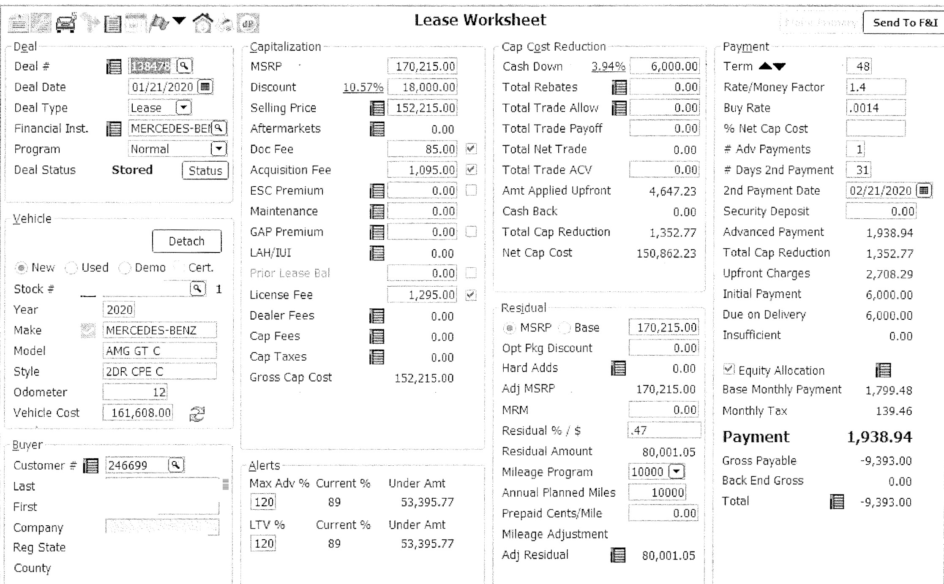Image resolution: width=944 pixels, height=584 pixels.
Task: Click the Max Adv % field showing 120
Action: 263,502
